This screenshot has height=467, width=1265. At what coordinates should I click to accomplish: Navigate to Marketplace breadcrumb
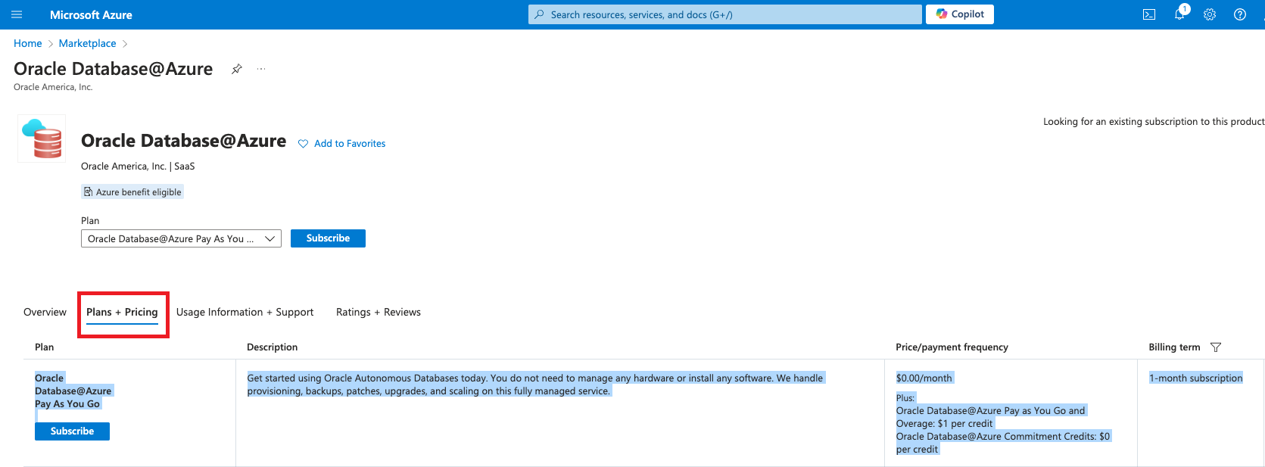pyautogui.click(x=87, y=43)
